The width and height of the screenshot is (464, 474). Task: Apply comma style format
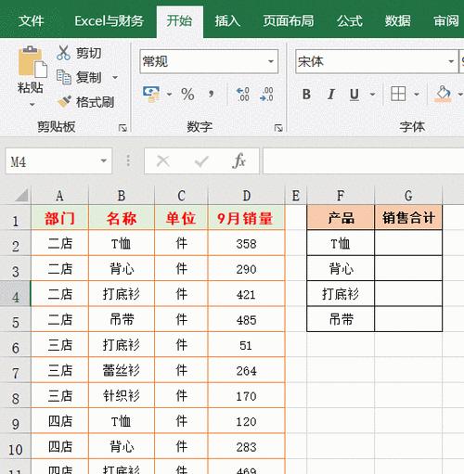point(211,94)
